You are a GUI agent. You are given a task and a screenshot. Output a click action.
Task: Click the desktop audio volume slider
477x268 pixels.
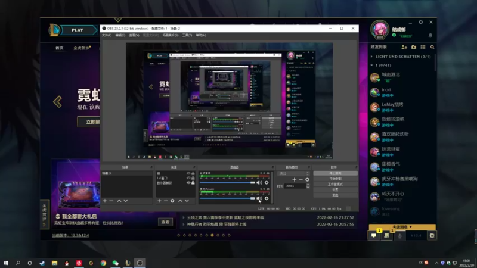coord(227,183)
